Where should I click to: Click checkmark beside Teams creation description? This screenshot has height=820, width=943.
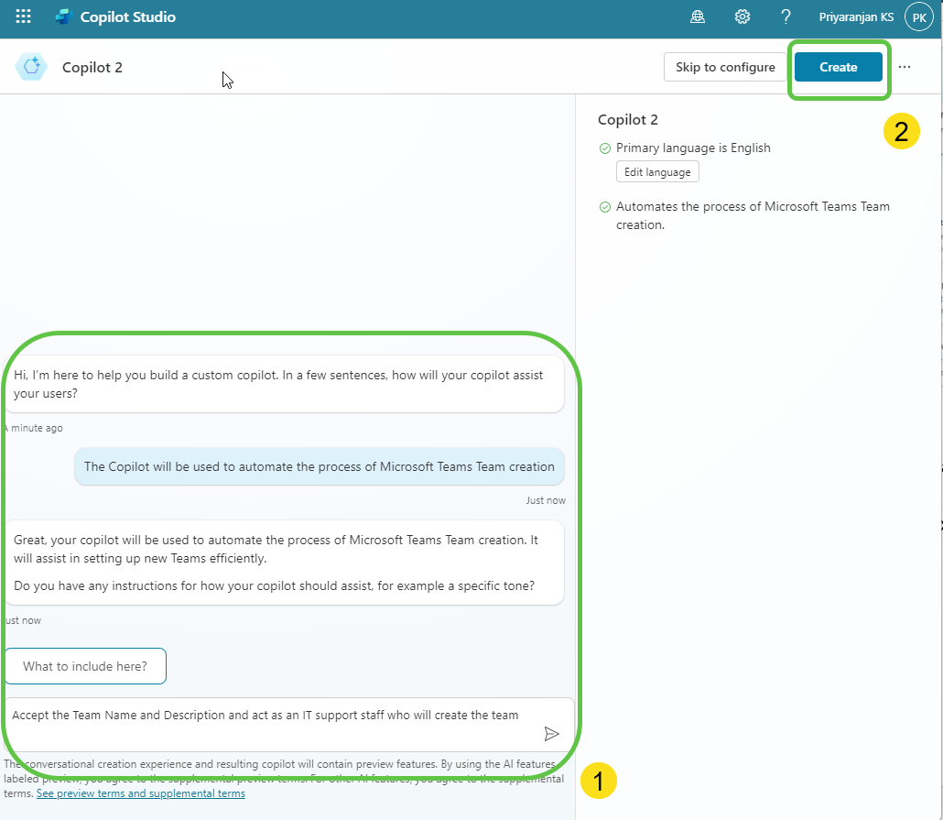tap(602, 206)
